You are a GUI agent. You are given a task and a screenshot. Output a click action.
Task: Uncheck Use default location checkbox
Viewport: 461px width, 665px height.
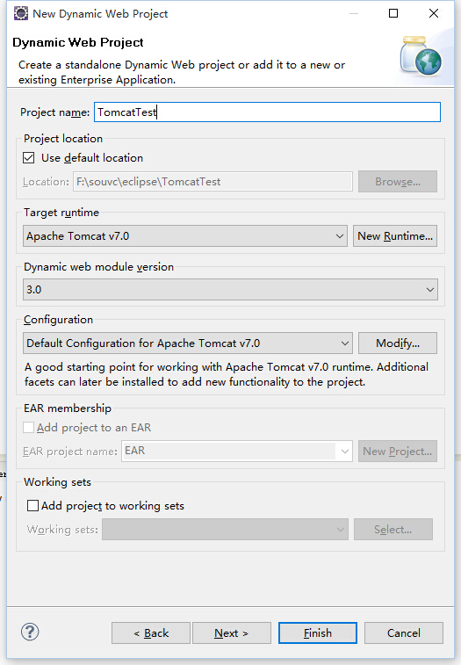coord(29,158)
